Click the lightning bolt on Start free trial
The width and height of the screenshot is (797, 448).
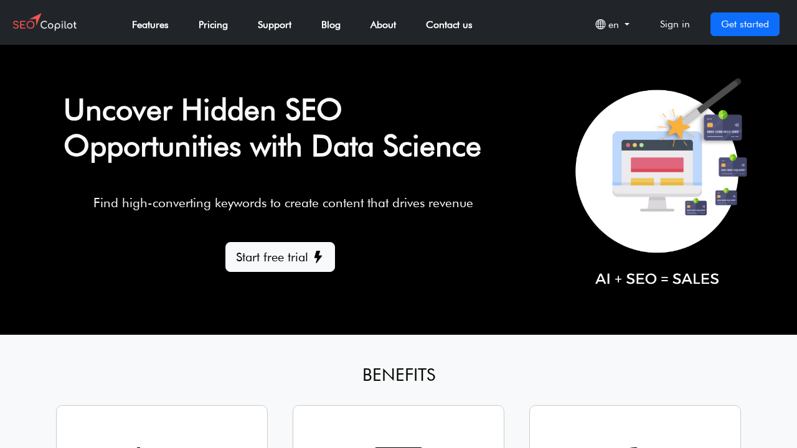[319, 257]
